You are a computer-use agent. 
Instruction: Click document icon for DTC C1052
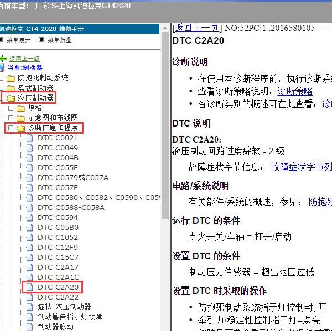coord(30,237)
